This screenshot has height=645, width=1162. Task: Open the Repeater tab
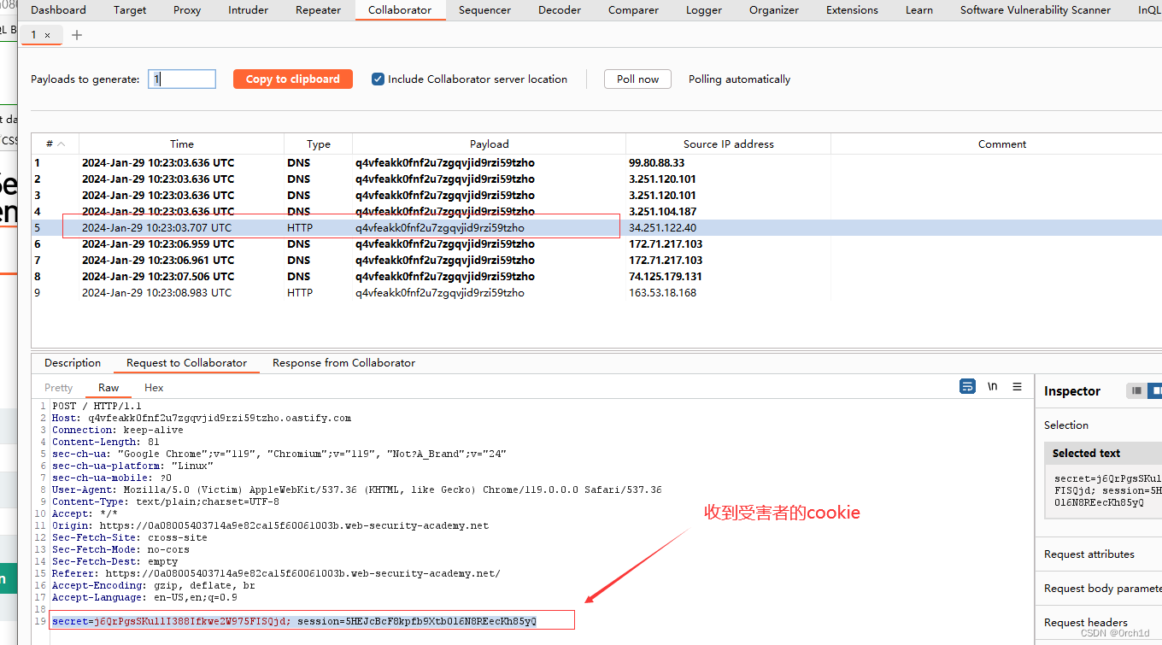pyautogui.click(x=319, y=10)
